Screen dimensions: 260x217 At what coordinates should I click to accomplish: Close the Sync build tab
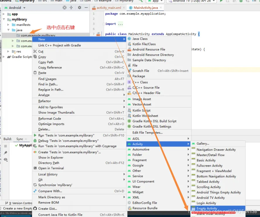[x=26, y=139]
